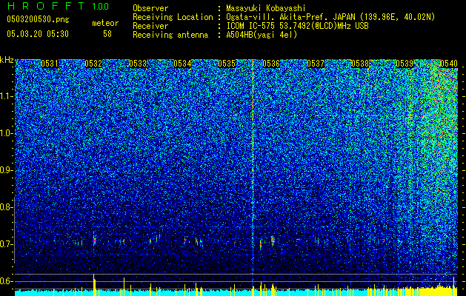Click the 0538 time marker
Screen dimensions: 466x296
point(360,64)
